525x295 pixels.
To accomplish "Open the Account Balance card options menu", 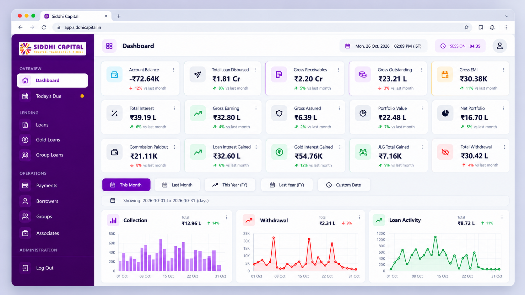I will pos(173,70).
